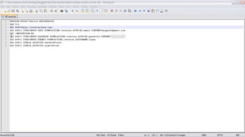Screen dimensions: 245x137
Task: Click the blue down-triangle plugin icon
Action: pos(144,11)
